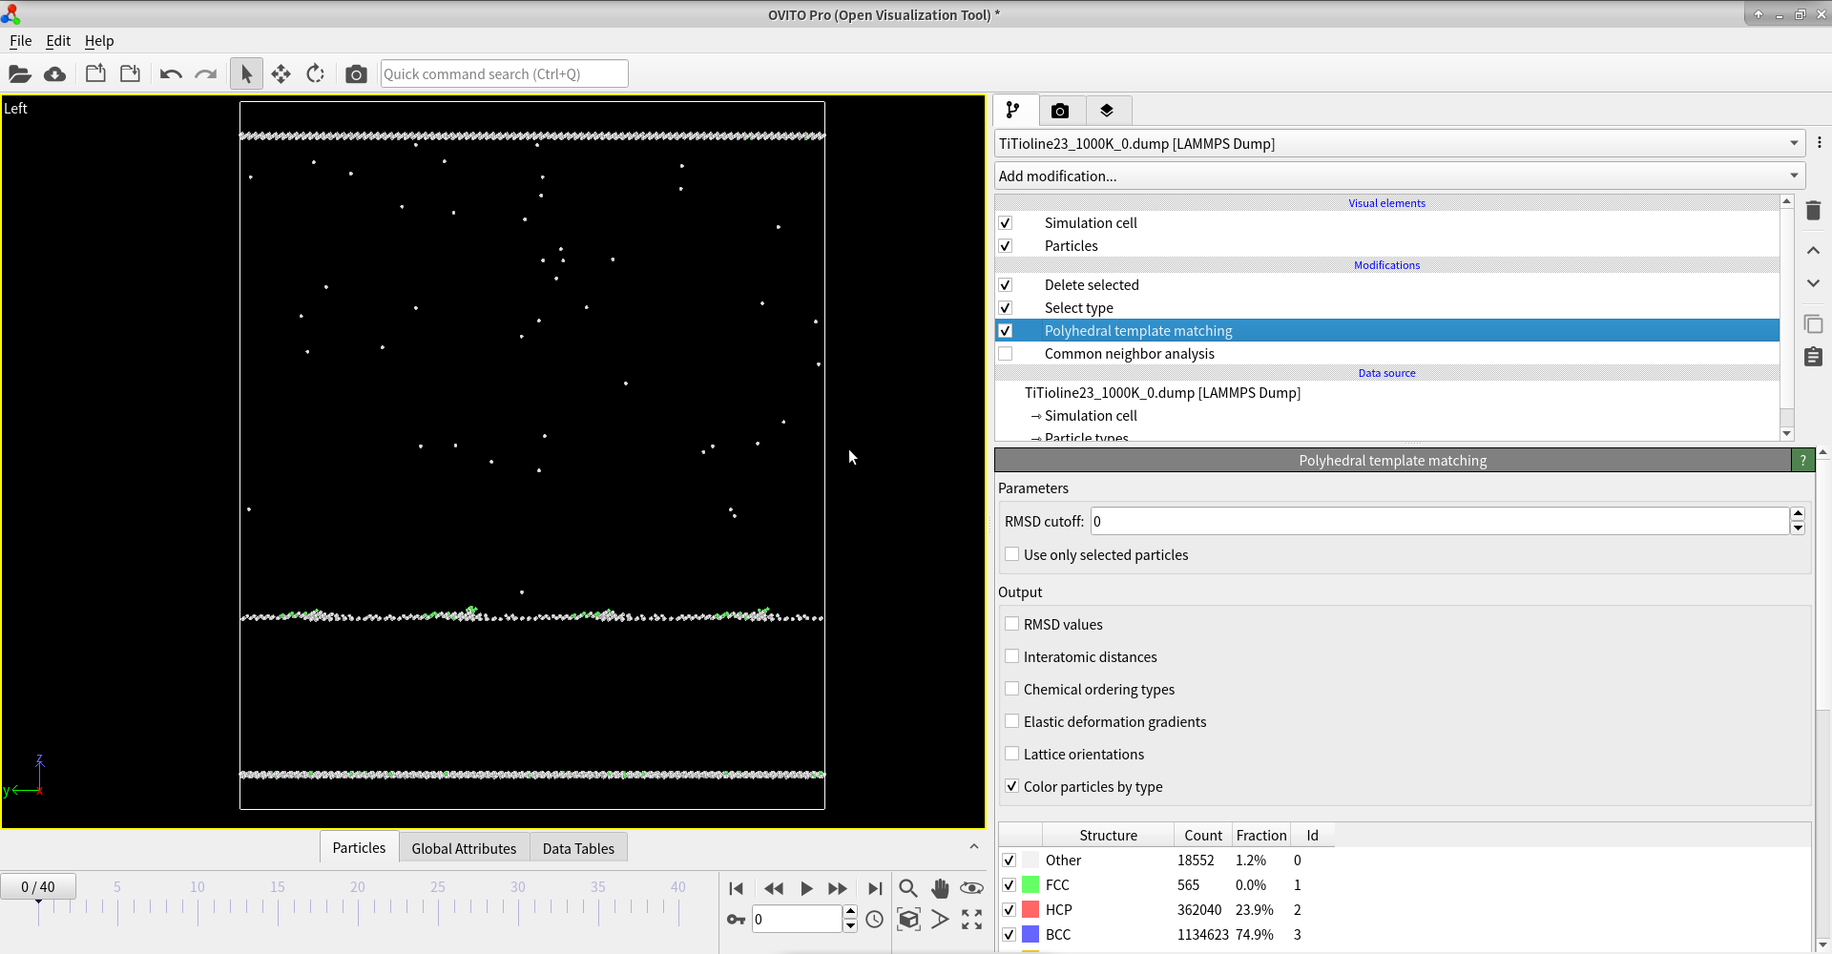1832x954 pixels.
Task: Delete the selected modifier with trash icon
Action: point(1813,211)
